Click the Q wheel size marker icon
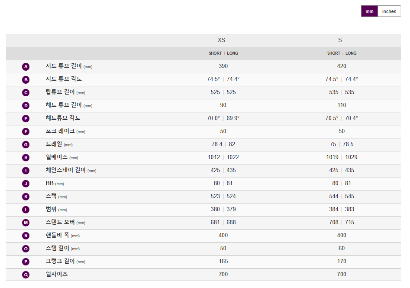Viewport: 410px width, 288px height. (x=26, y=275)
